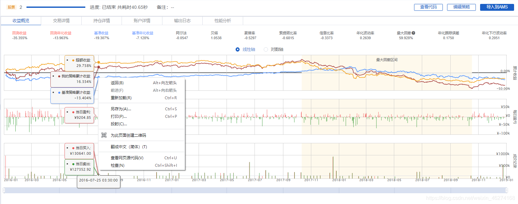Click the 导入到AMS button
518x204 pixels.
[x=497, y=7]
